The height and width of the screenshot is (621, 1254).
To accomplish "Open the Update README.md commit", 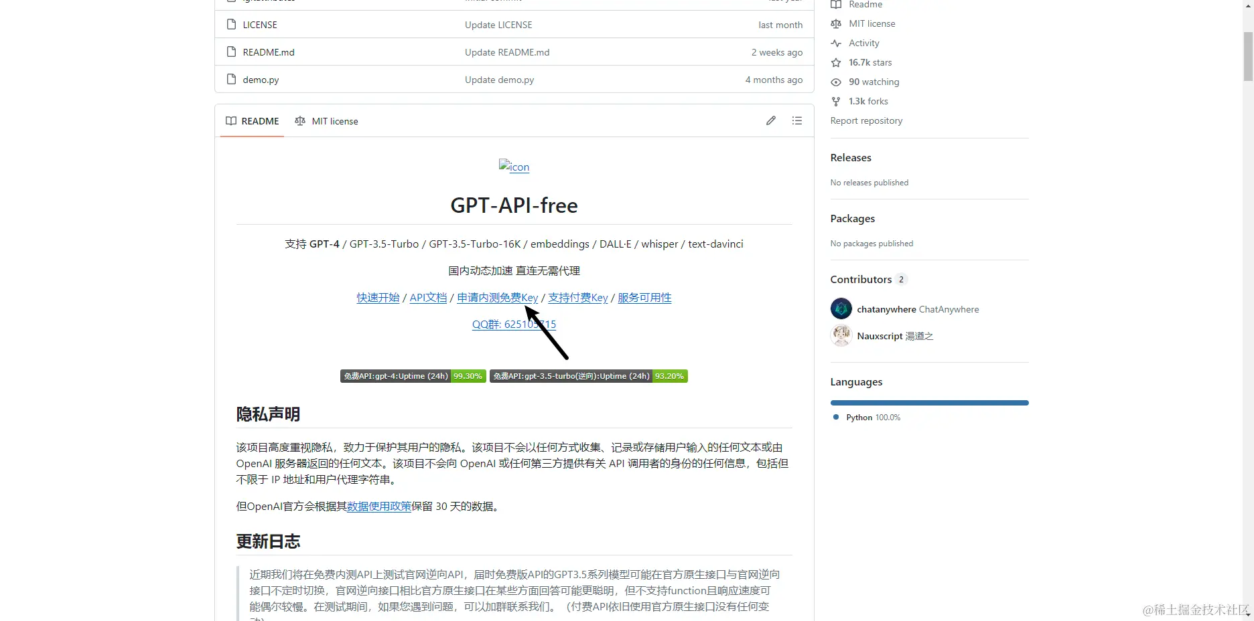I will 507,52.
